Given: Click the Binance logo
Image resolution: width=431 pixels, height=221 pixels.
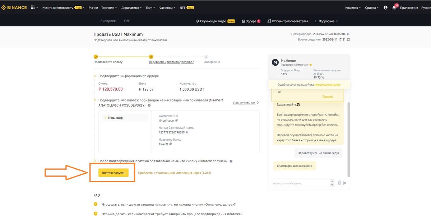Looking at the screenshot, I should [14, 8].
